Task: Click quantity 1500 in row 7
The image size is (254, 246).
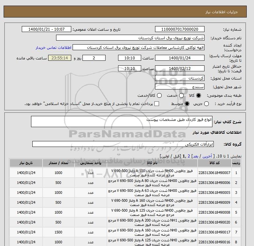Action: (58, 232)
